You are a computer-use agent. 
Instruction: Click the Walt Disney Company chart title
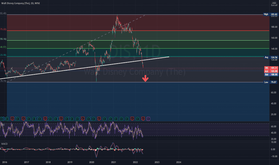pos(21,3)
